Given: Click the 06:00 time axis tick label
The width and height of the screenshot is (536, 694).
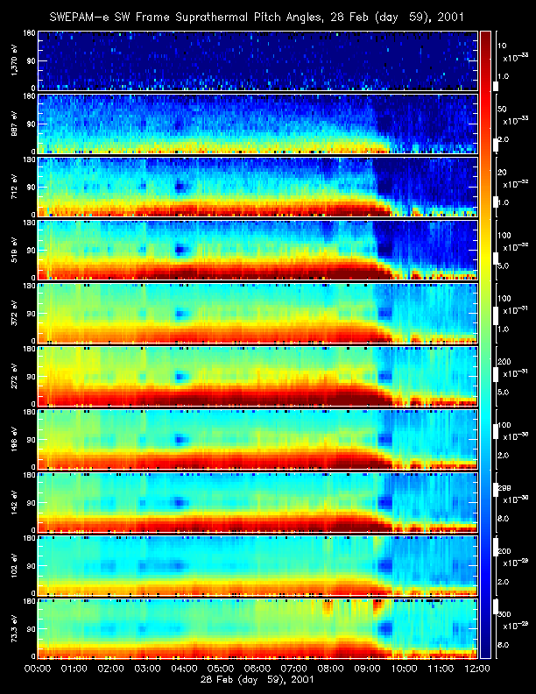Looking at the screenshot, I should coord(257,668).
